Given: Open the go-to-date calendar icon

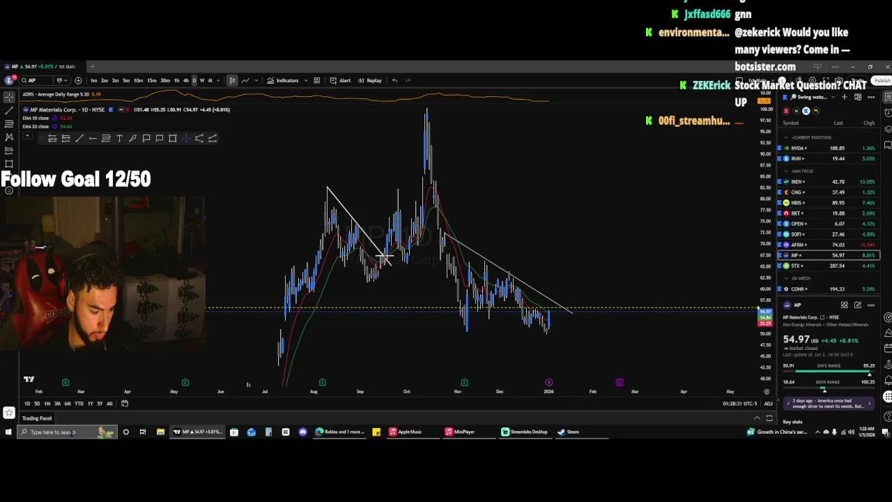Looking at the screenshot, I should pyautogui.click(x=125, y=403).
